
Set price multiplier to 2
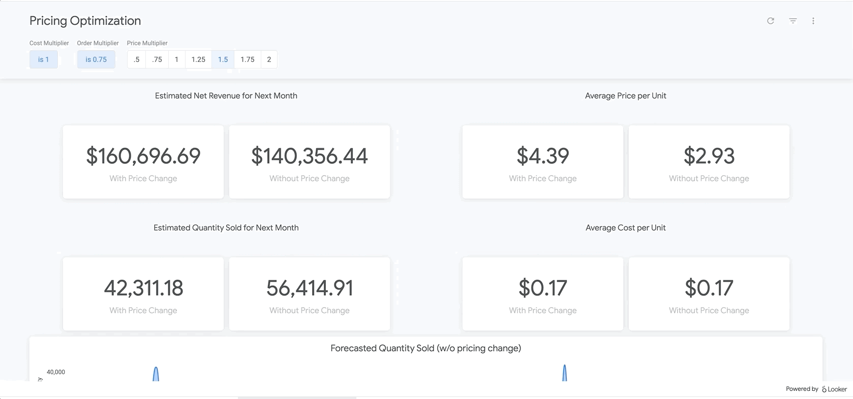(269, 59)
